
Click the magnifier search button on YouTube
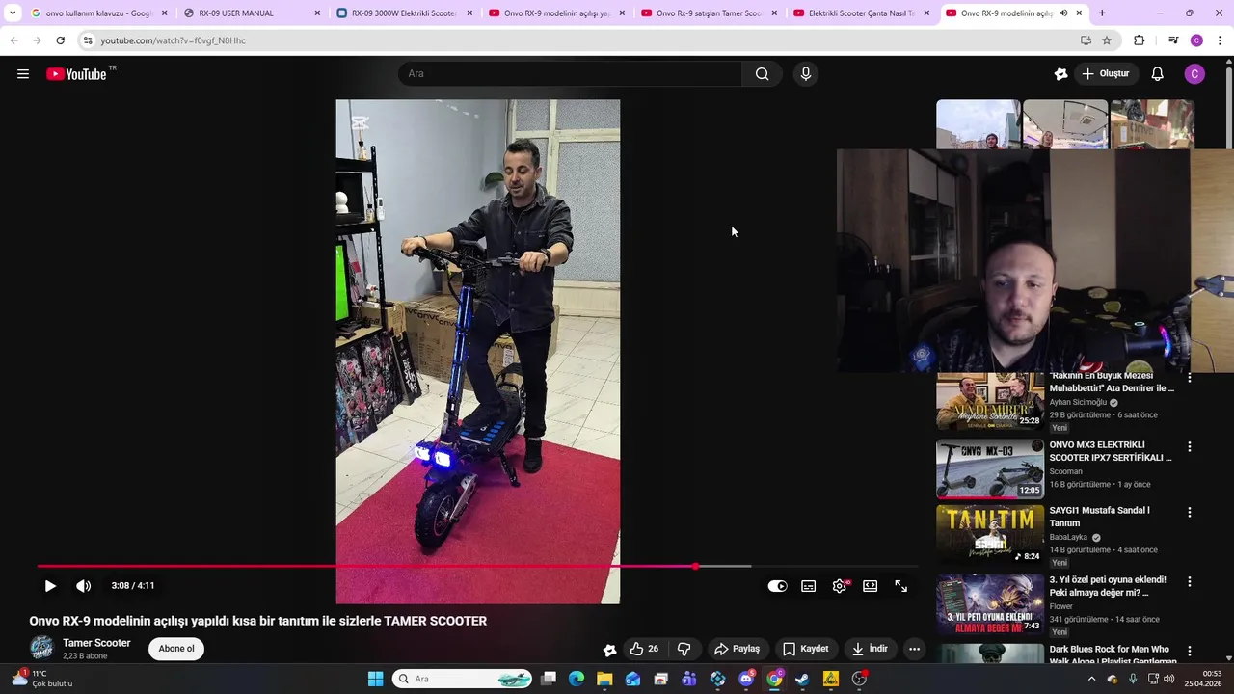(x=762, y=74)
